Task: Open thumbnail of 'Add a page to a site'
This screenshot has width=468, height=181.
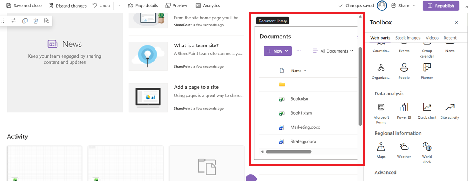Action: 148,98
